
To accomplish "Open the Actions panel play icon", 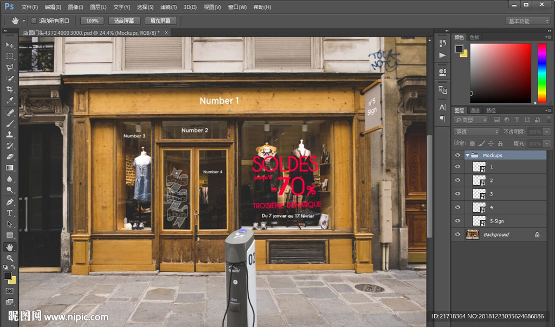I will [x=442, y=55].
